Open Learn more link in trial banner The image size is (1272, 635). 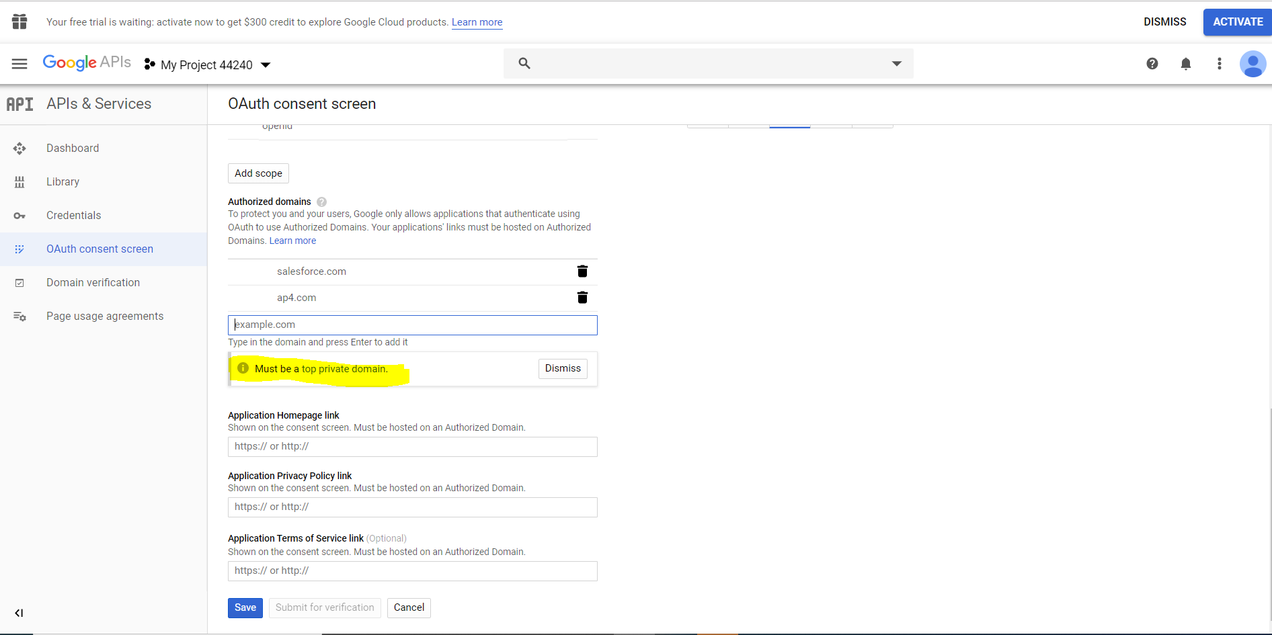tap(477, 22)
